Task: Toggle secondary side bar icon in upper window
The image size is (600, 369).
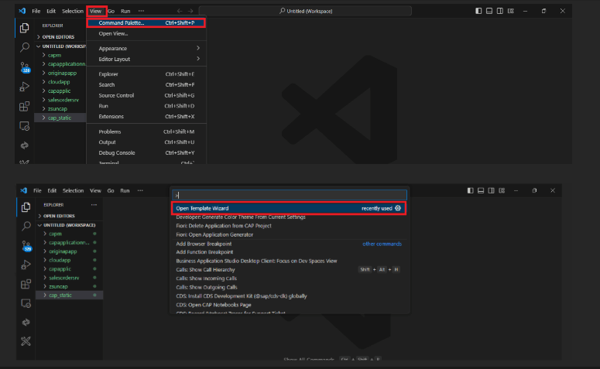Action: 500,11
